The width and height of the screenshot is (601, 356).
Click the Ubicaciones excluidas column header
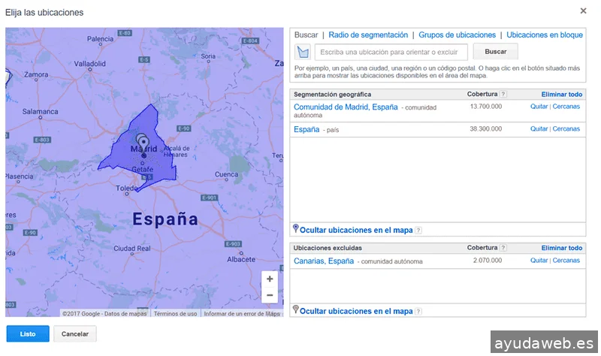tap(328, 248)
